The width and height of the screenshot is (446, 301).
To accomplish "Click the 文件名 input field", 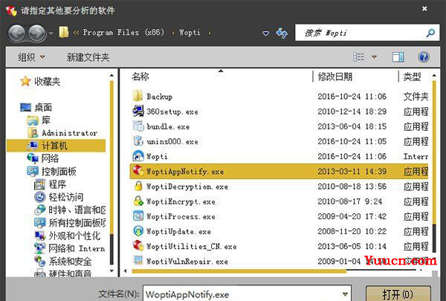I will pos(247,294).
